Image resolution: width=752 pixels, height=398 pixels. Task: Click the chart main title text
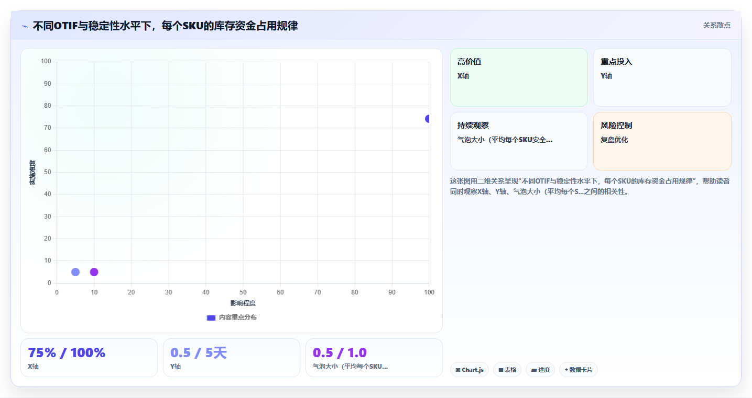coord(165,26)
